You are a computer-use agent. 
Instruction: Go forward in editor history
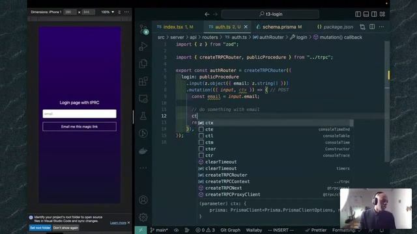coord(216,14)
